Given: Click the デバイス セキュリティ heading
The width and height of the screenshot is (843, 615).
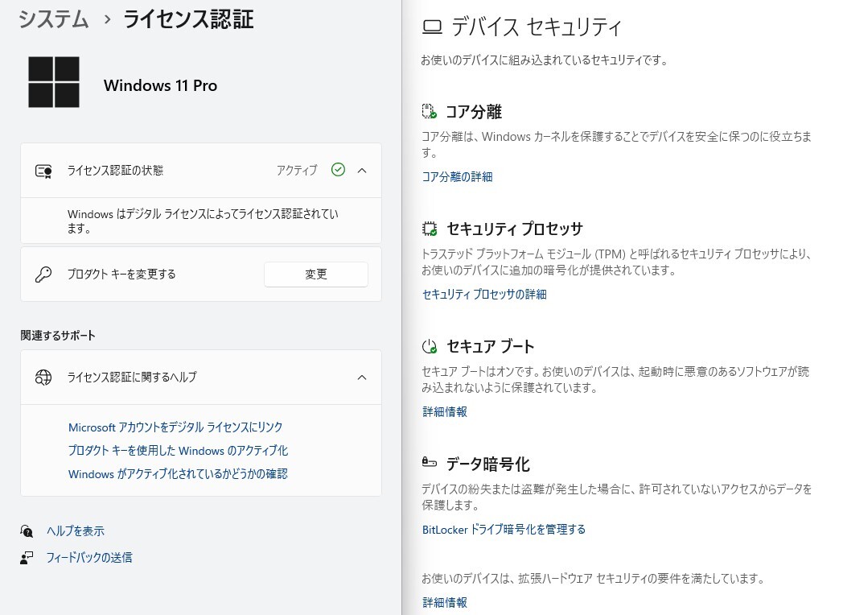Looking at the screenshot, I should (x=536, y=27).
